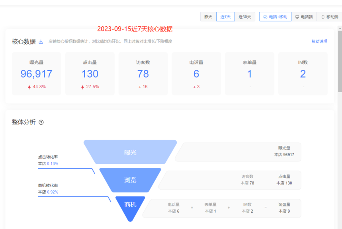Click 电话量 本店 6 in funnel row

pos(174,208)
